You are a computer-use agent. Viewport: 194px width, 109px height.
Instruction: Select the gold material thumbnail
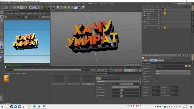click(x=6, y=78)
